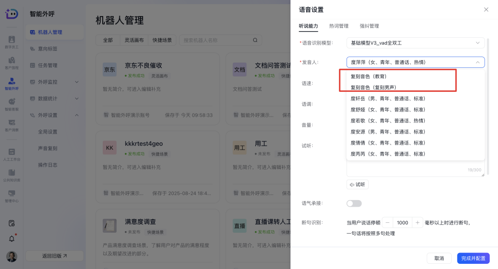This screenshot has width=498, height=269.
Task: Open 数字员工 in the left sidebar
Action: pos(11,41)
